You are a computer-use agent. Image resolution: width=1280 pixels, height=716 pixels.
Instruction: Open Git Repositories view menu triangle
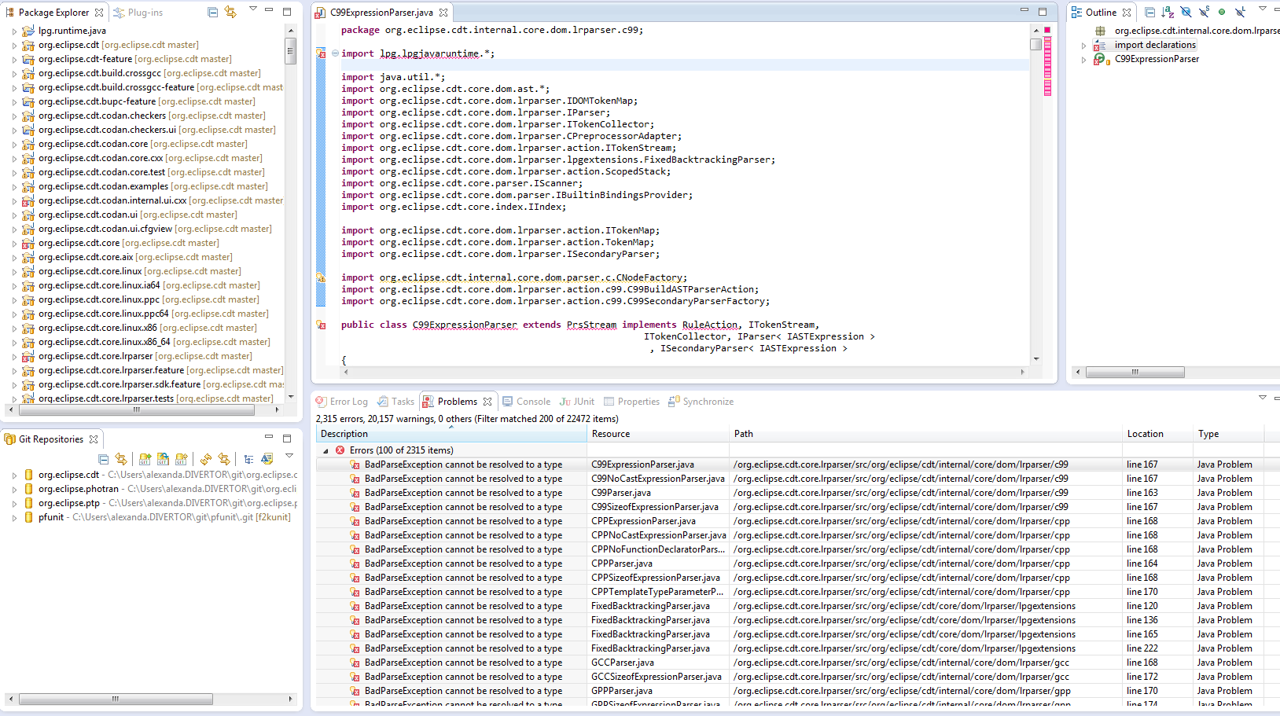tap(289, 456)
